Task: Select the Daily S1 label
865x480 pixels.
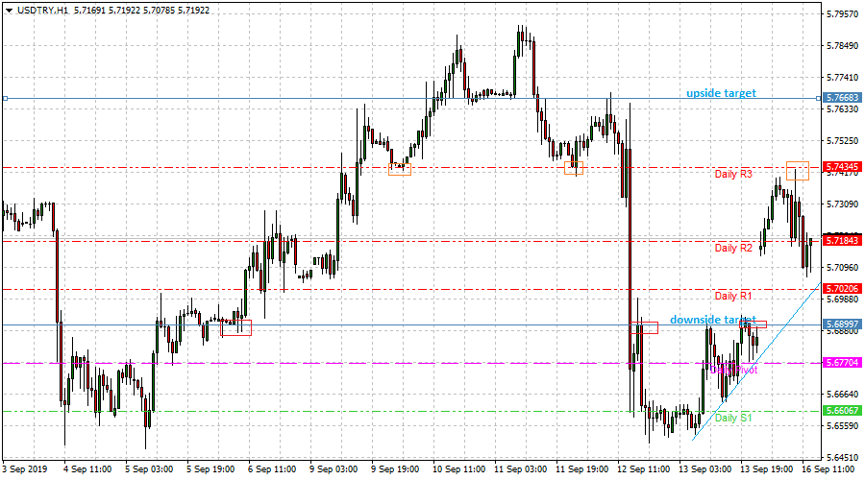Action: [733, 418]
